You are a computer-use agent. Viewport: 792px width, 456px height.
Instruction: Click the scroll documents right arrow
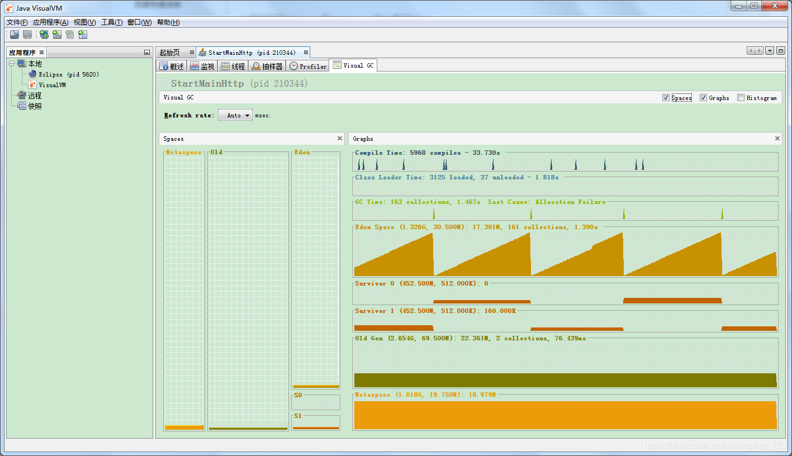click(x=758, y=51)
